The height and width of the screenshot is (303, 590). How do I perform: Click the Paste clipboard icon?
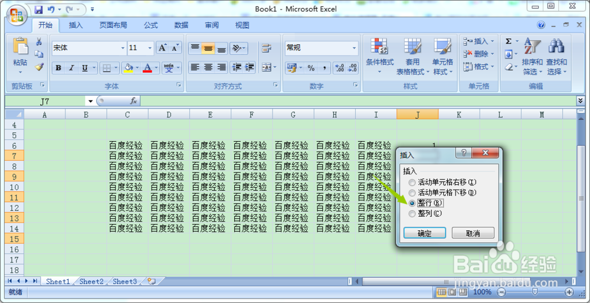(x=20, y=46)
